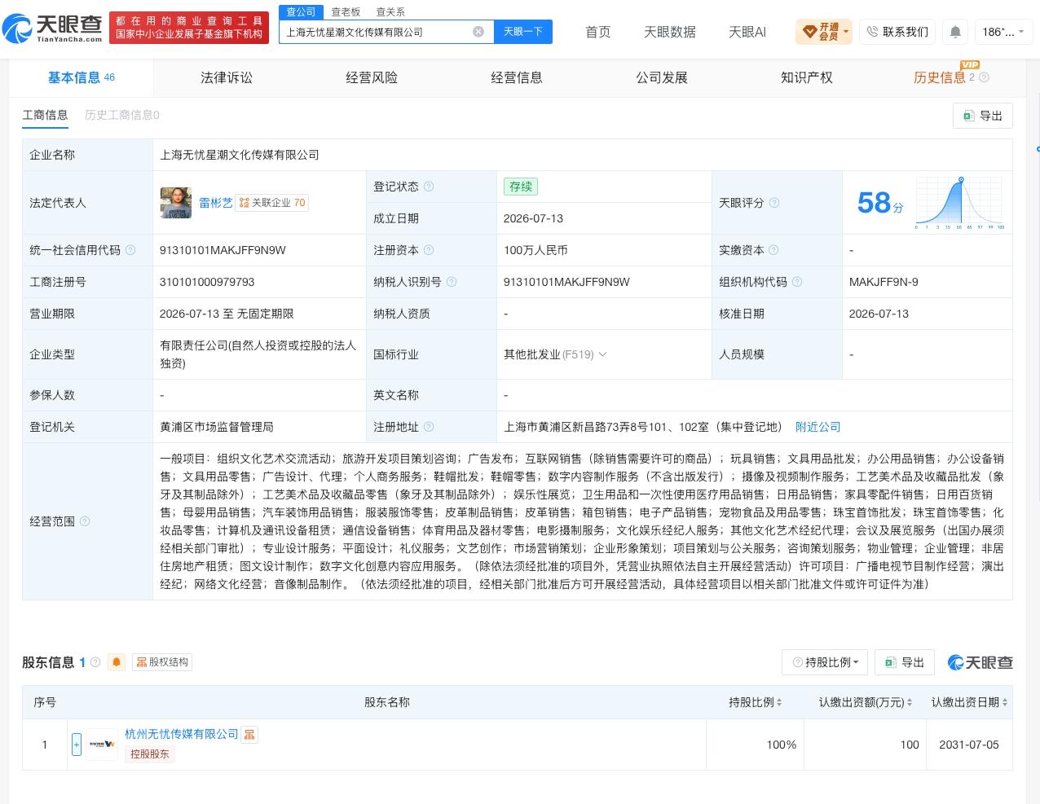Click the 存续 status badge
The height and width of the screenshot is (804, 1040).
(x=521, y=187)
